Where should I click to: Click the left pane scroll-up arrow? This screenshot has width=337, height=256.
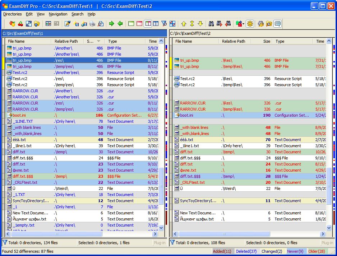point(161,41)
